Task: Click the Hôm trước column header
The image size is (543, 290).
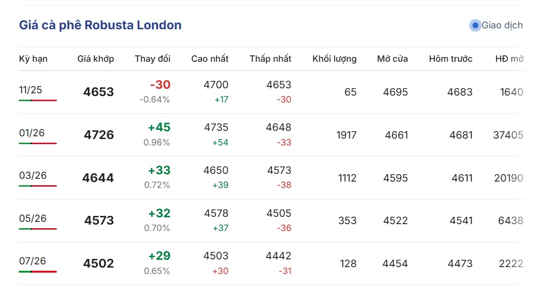Action: (x=450, y=59)
